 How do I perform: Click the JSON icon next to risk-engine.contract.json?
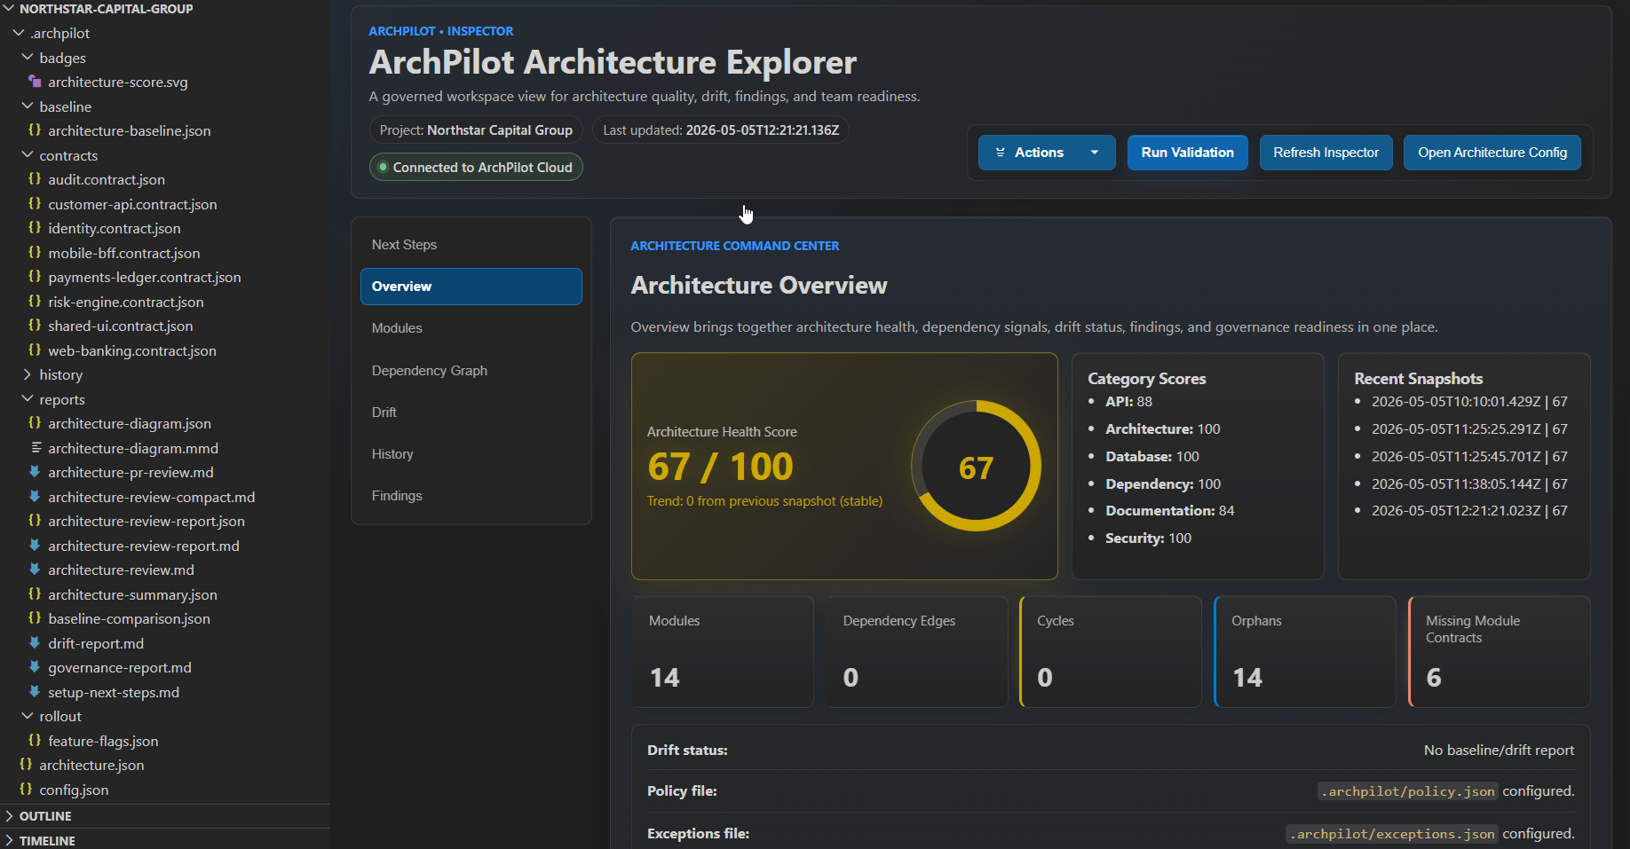click(35, 302)
